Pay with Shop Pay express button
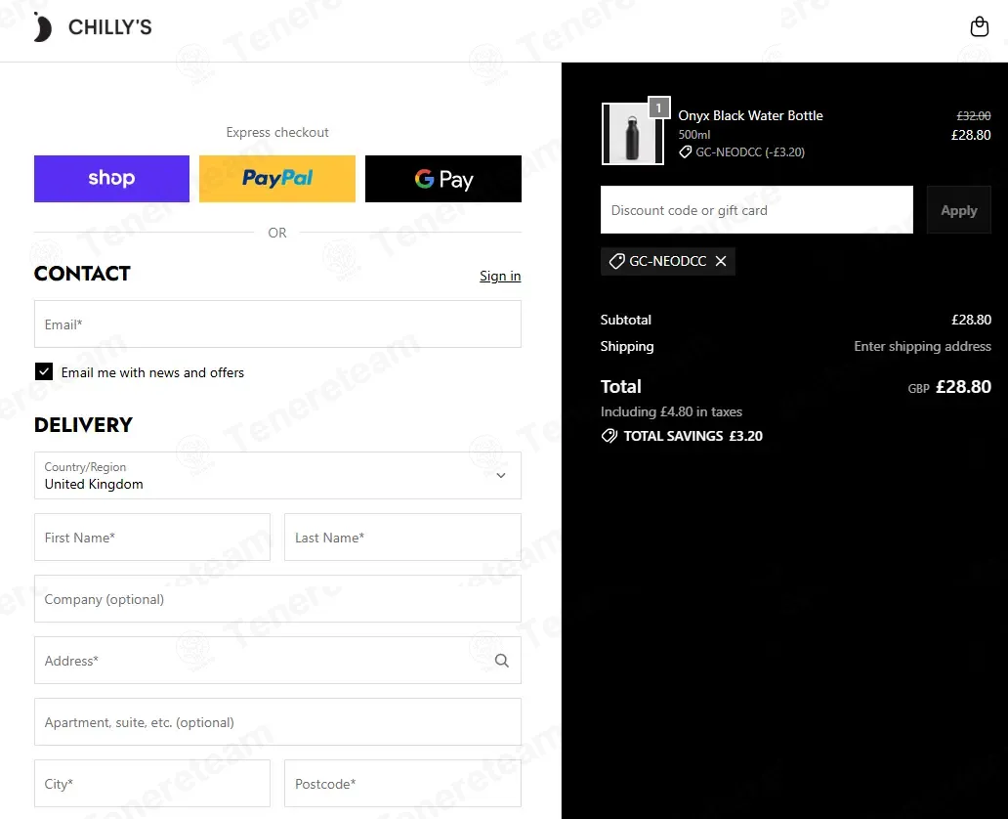 (112, 179)
